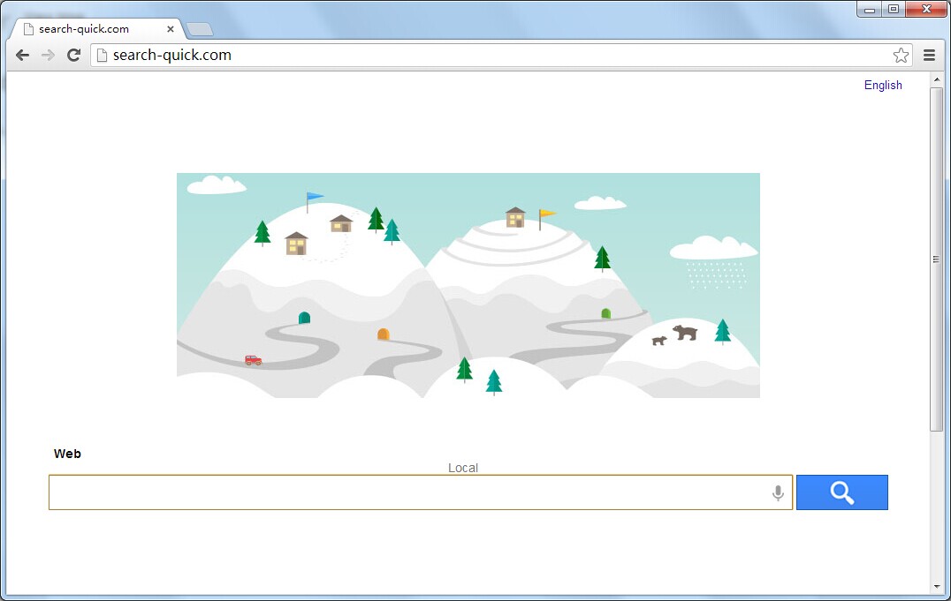Open a new tab with the blank tab button
The width and height of the screenshot is (951, 601).
(x=200, y=29)
